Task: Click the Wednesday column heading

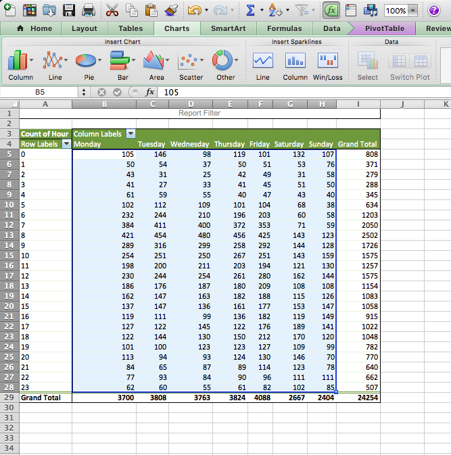Action: point(190,144)
